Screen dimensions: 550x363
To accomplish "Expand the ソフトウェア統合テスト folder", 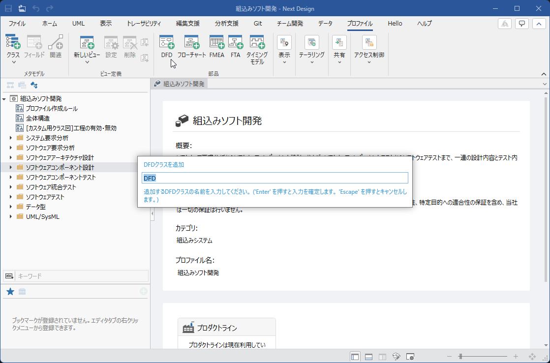I will 10,187.
